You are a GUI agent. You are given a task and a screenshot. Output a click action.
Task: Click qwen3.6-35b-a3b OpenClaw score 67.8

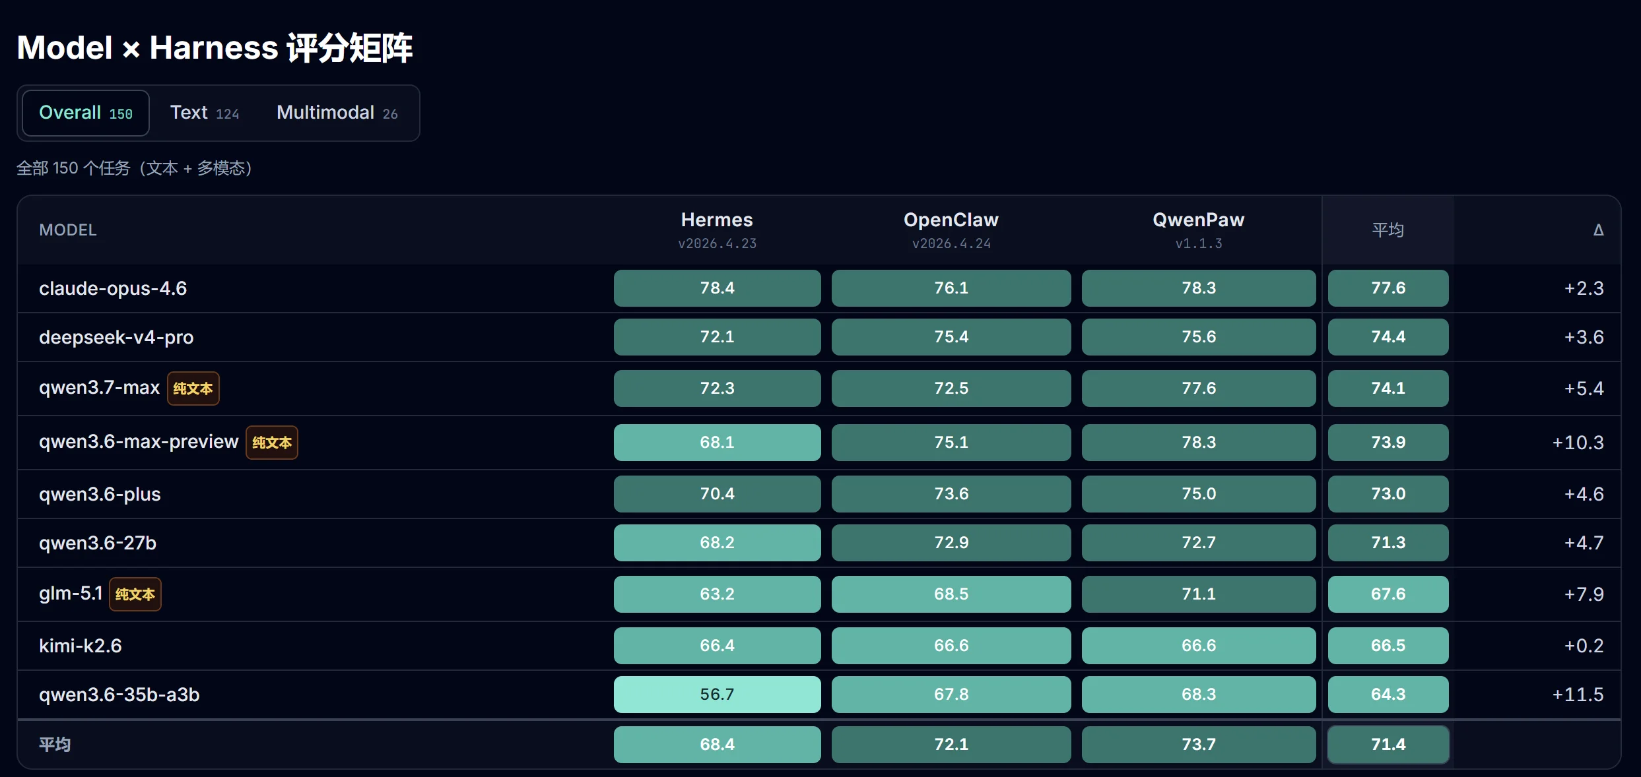coord(951,695)
